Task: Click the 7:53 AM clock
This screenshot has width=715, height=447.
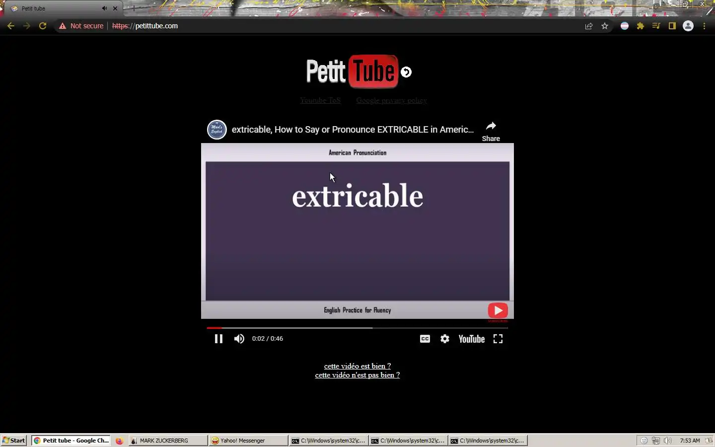Action: 690,441
